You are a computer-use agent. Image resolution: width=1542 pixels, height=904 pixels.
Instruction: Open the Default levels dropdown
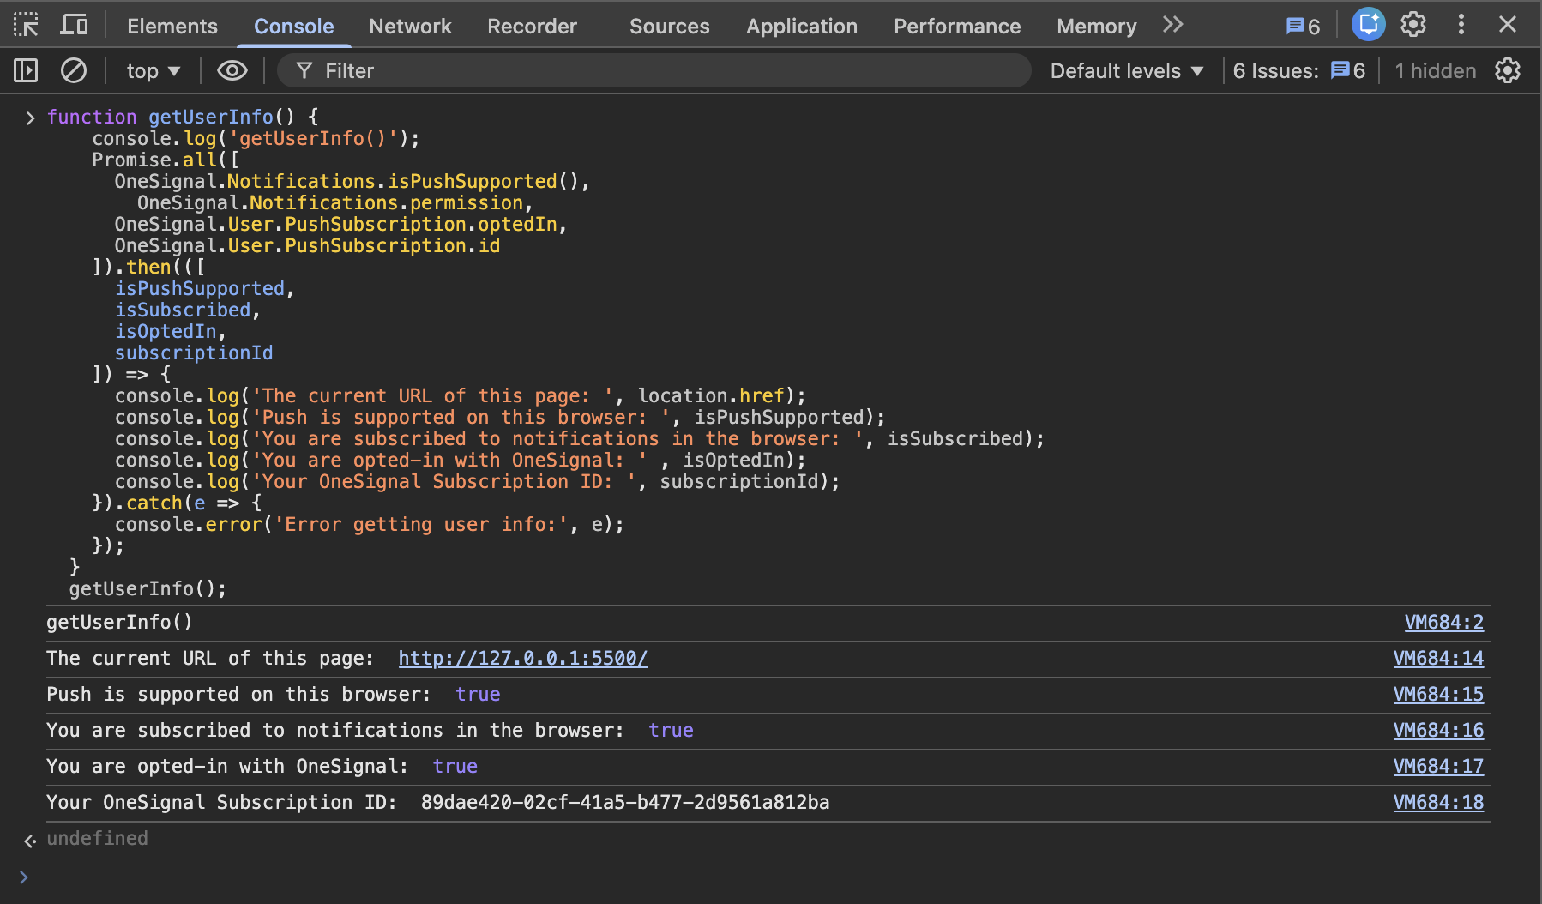1126,71
